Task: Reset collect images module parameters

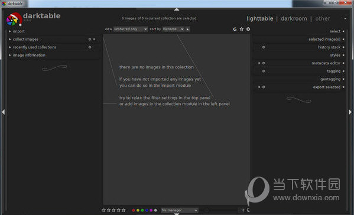Action: [90, 39]
